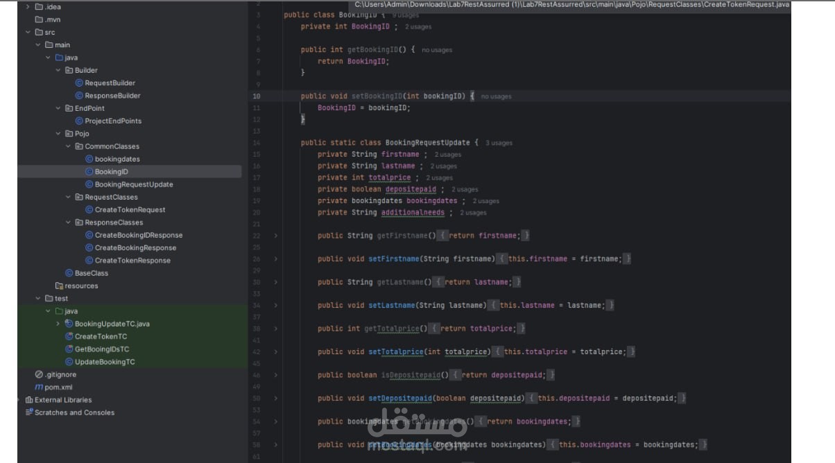Viewport: 835px width, 463px height.
Task: Click the CreateTokenTC test class icon
Action: (x=69, y=336)
